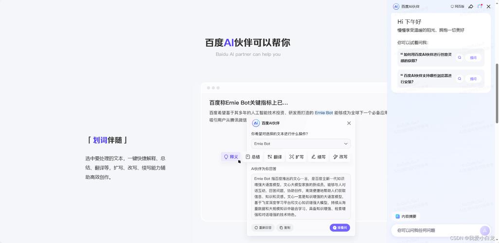Open 网页版 web version in sidebar header
499x243 pixels.
[x=457, y=6]
